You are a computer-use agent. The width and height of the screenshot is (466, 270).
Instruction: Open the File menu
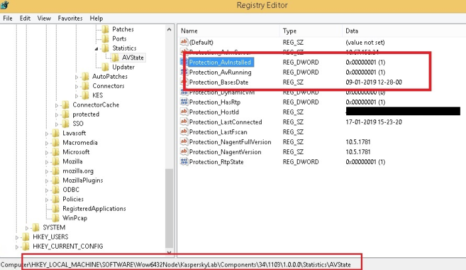click(9, 18)
